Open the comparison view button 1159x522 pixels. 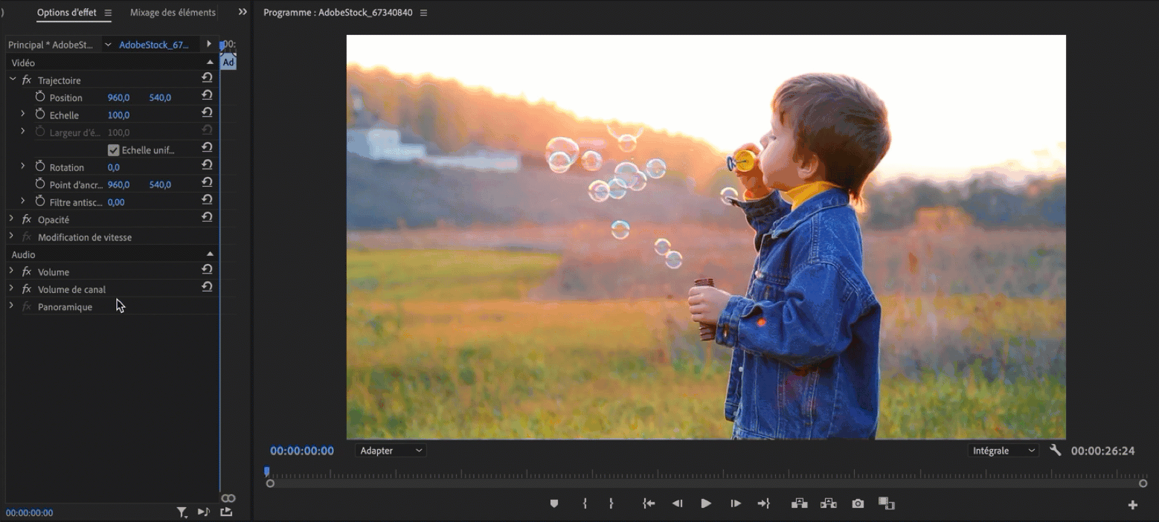coord(886,503)
